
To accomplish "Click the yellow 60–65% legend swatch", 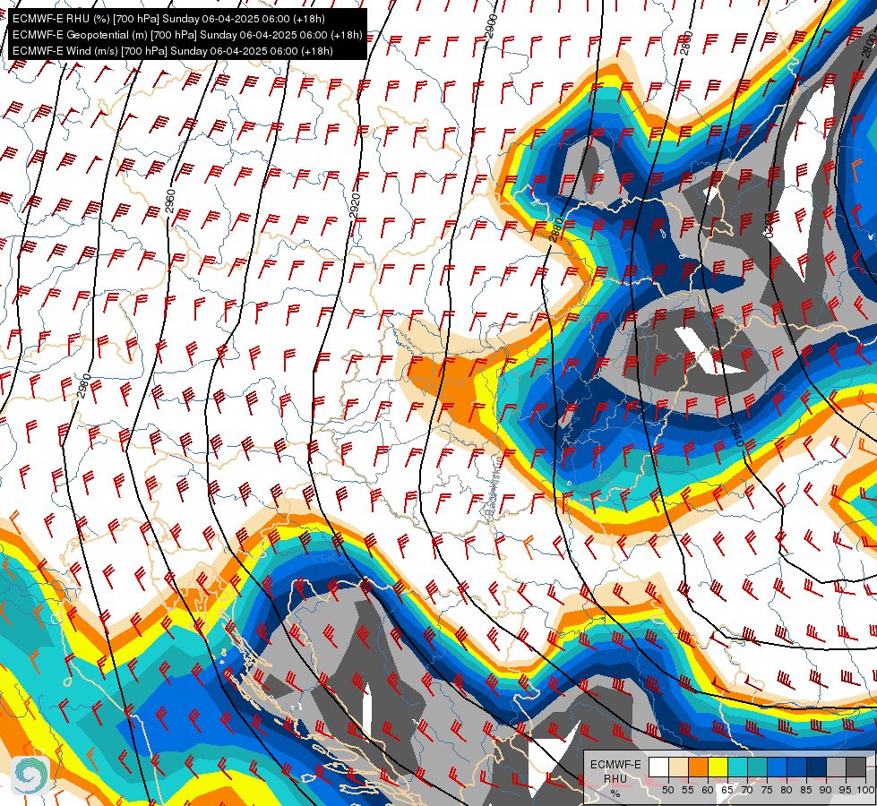I will click(x=718, y=767).
